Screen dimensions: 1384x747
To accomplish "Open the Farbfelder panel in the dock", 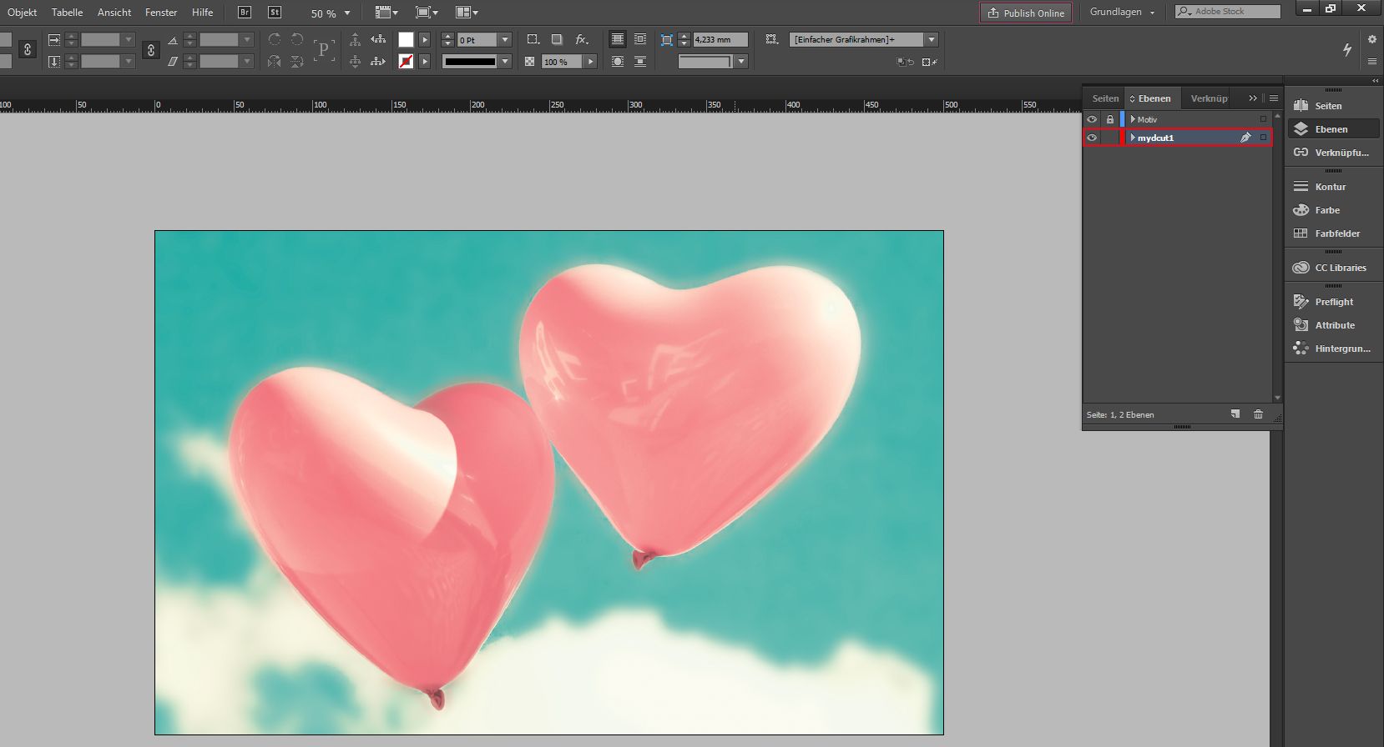I will [x=1332, y=233].
